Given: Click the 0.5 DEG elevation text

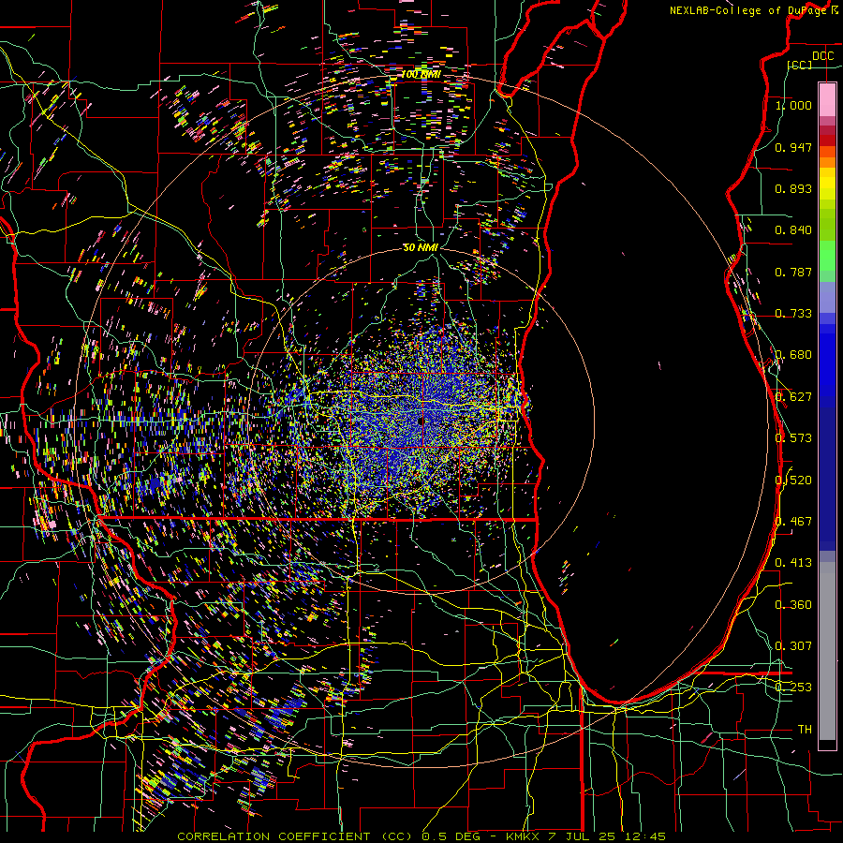Looking at the screenshot, I should (x=453, y=836).
